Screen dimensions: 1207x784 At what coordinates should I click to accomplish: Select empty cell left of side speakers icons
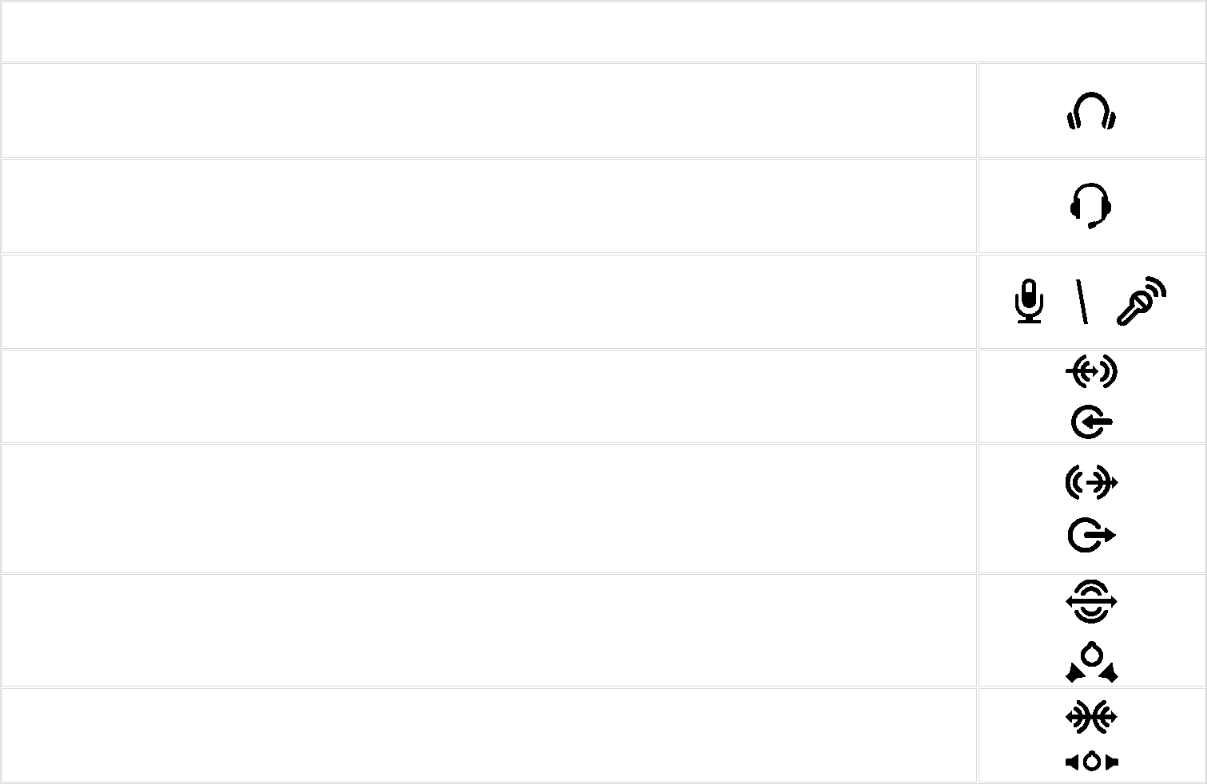[489, 735]
